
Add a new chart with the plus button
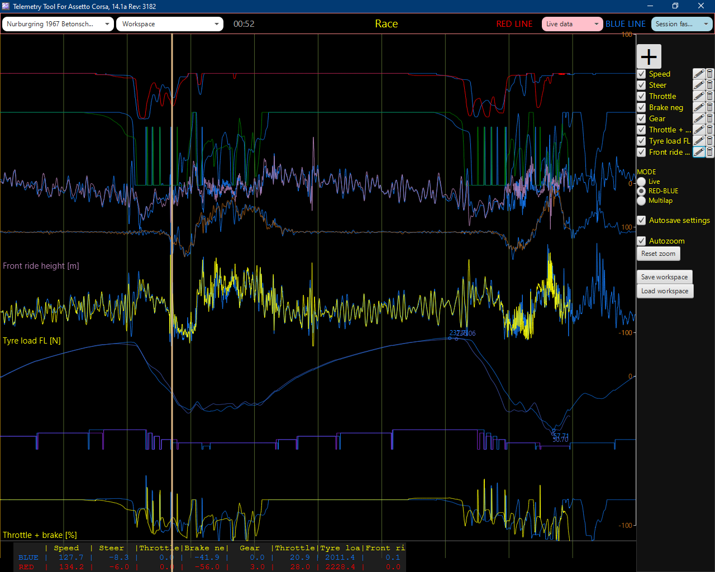click(x=649, y=56)
